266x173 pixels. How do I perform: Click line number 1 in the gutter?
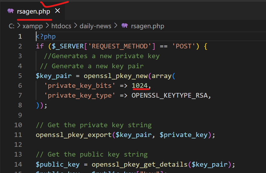(20, 36)
